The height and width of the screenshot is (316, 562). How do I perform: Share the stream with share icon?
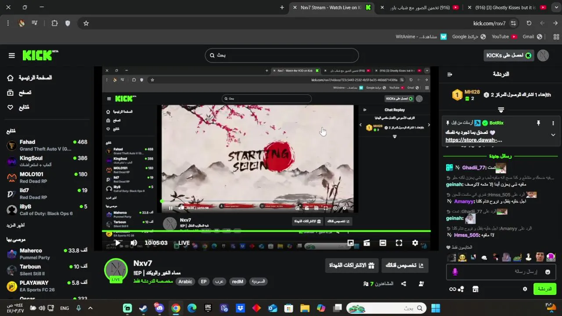tap(403, 284)
